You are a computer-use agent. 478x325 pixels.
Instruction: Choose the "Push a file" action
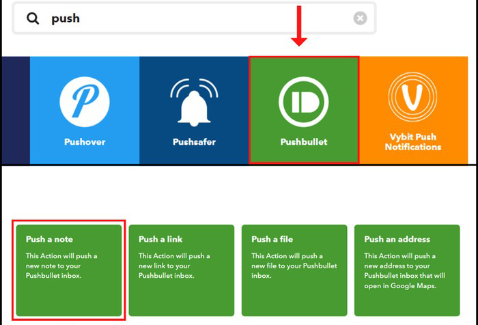click(294, 270)
